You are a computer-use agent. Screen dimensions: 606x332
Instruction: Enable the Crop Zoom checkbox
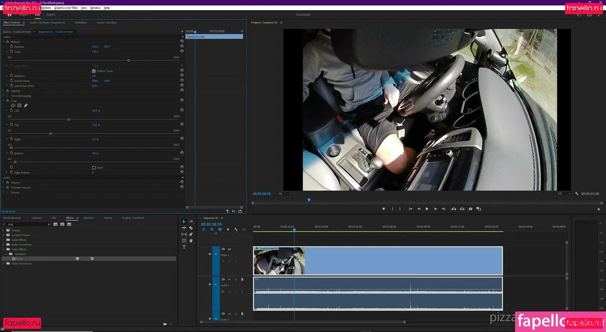click(94, 168)
